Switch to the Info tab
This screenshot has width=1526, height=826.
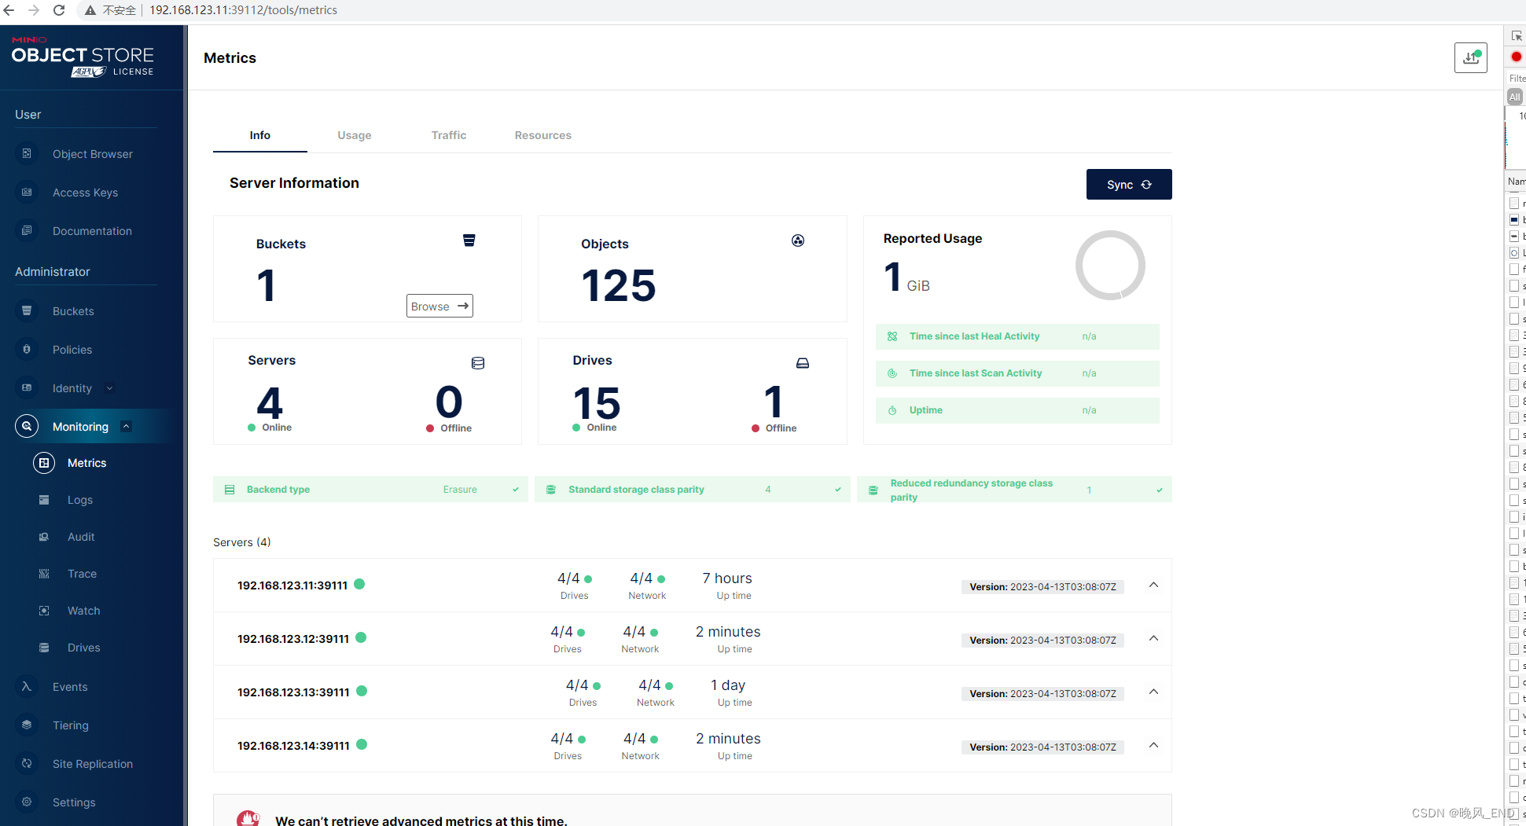(x=260, y=135)
